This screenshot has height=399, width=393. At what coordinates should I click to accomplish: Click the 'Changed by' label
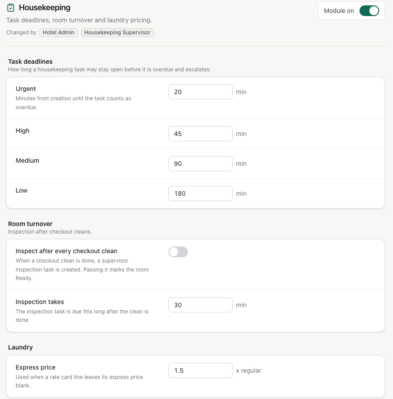[x=21, y=33]
